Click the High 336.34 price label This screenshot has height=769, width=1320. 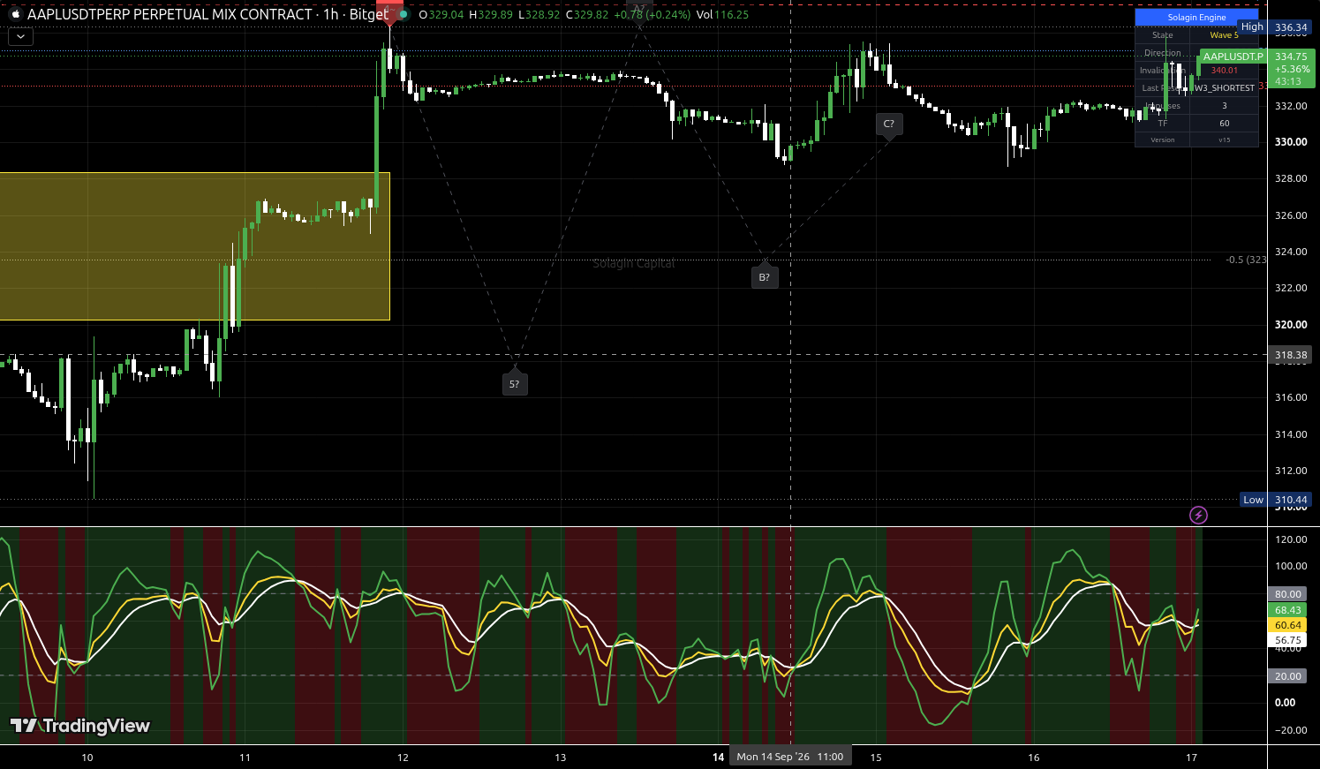pyautogui.click(x=1274, y=27)
